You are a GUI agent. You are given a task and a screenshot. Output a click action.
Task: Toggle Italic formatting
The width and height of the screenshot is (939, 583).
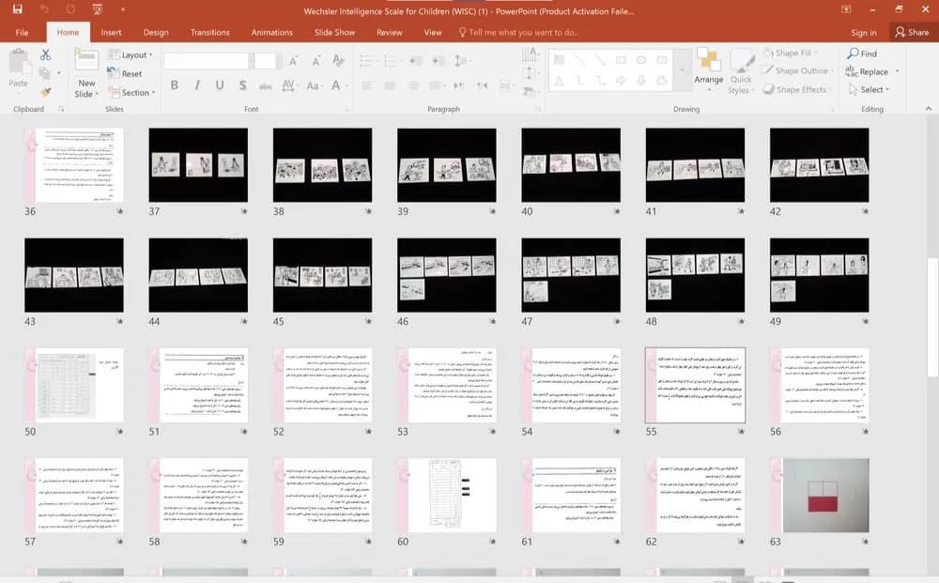click(197, 85)
